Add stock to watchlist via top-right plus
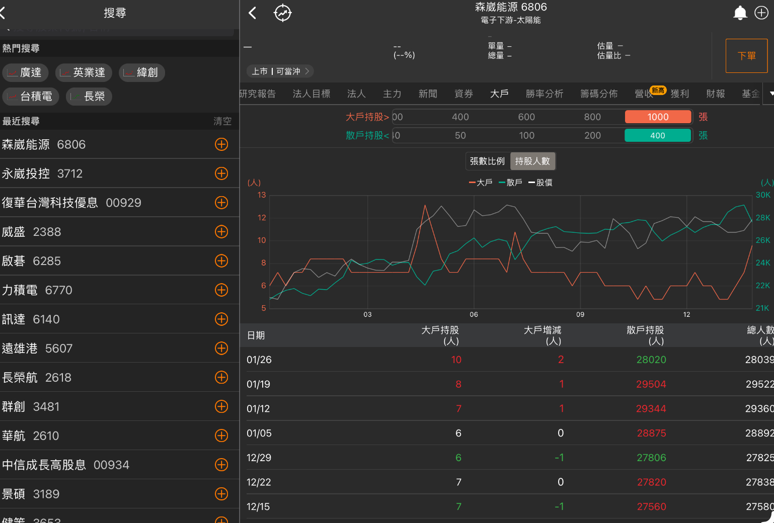 point(761,13)
